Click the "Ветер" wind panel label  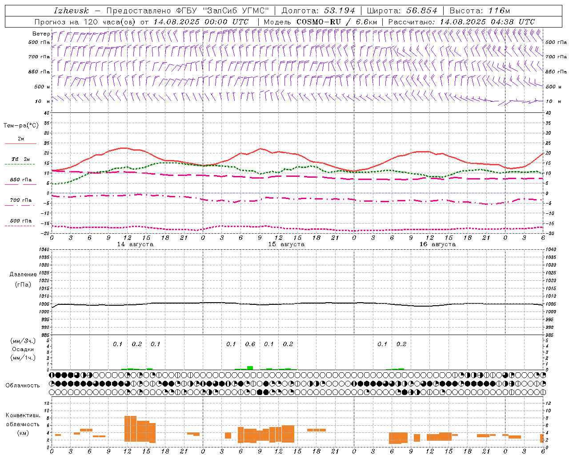[41, 34]
